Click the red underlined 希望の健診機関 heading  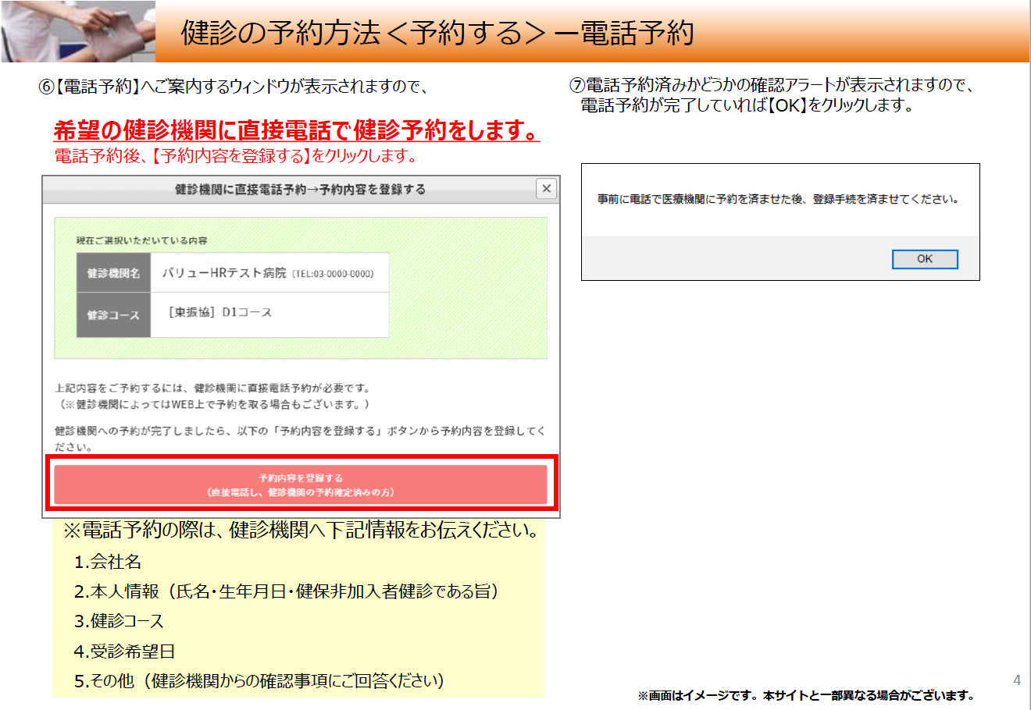point(296,130)
